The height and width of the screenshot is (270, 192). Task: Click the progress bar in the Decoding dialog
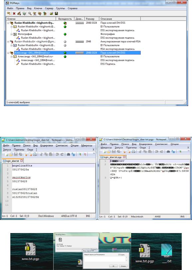(x=72, y=249)
